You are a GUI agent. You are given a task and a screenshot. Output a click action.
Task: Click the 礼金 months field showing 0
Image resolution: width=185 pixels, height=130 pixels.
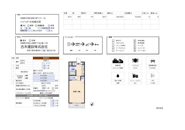point(44,66)
